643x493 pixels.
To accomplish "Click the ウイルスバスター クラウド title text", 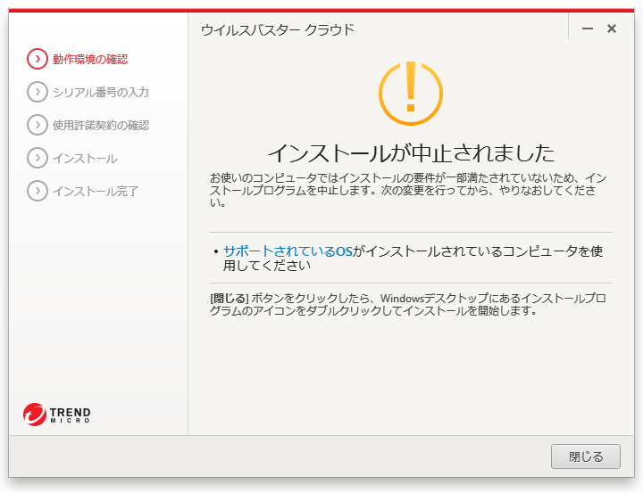I will coord(278,30).
